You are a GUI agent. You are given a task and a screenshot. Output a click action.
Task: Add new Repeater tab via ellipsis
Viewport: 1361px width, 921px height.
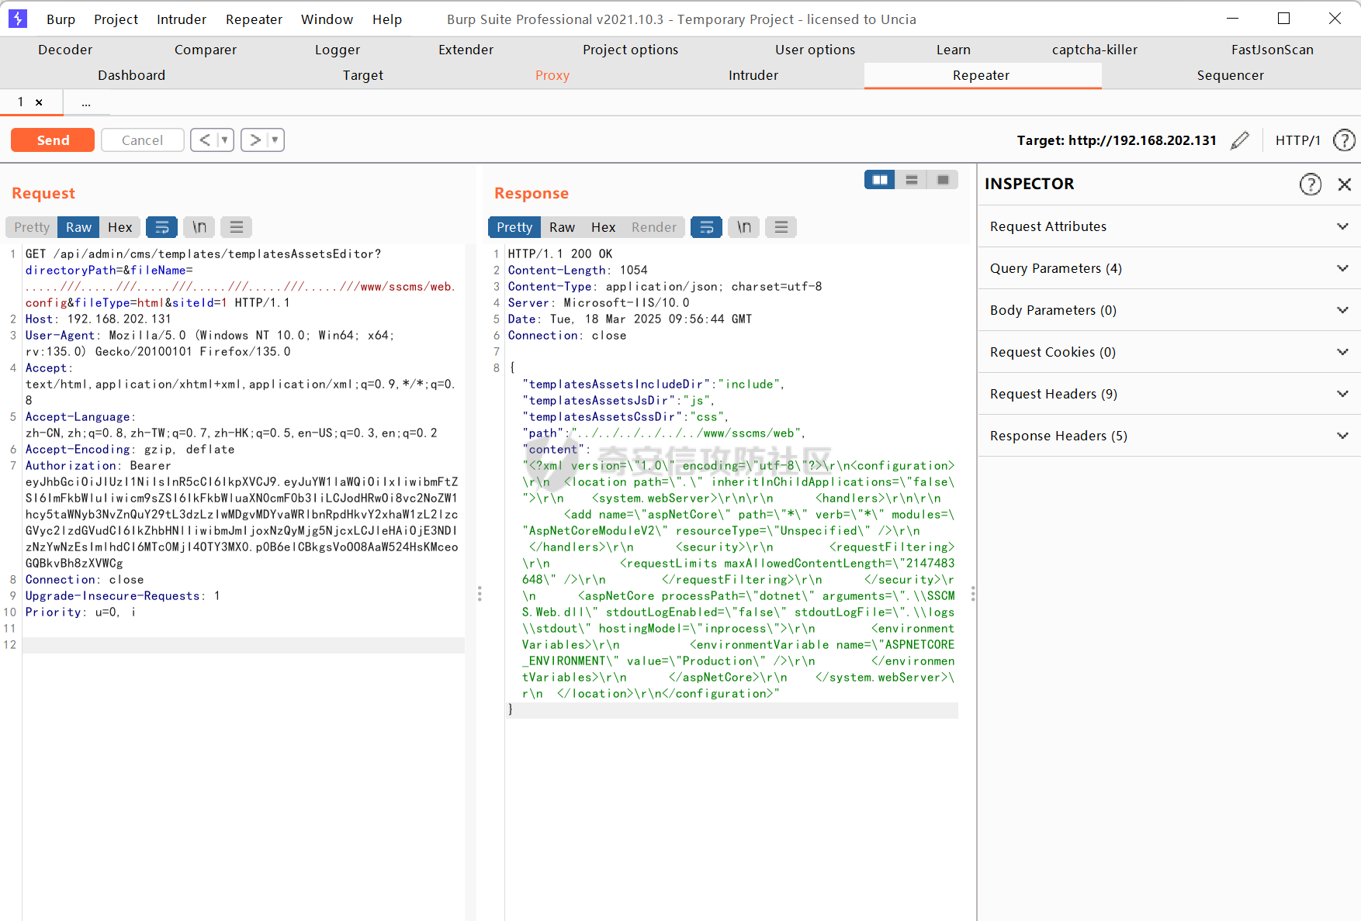[x=86, y=102]
